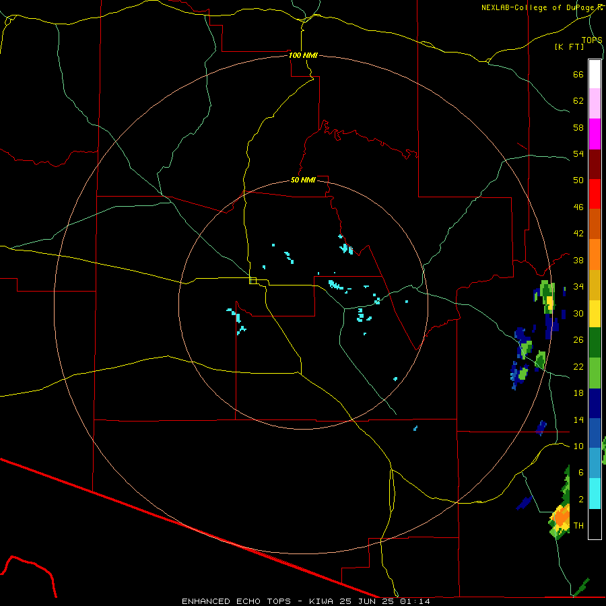Click the orange storm cell at bottom right
The image size is (606, 606).
click(562, 517)
